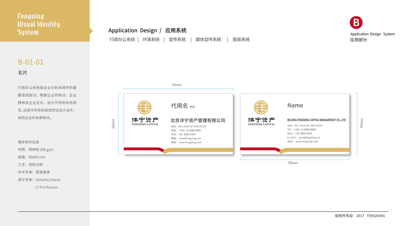Click the 邮箱 sale@fengning.net line
Image resolution: width=402 pixels, height=226 pixels.
[x=186, y=138]
